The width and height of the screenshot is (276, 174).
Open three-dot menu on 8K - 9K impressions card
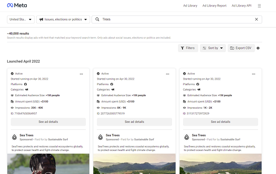click(167, 74)
